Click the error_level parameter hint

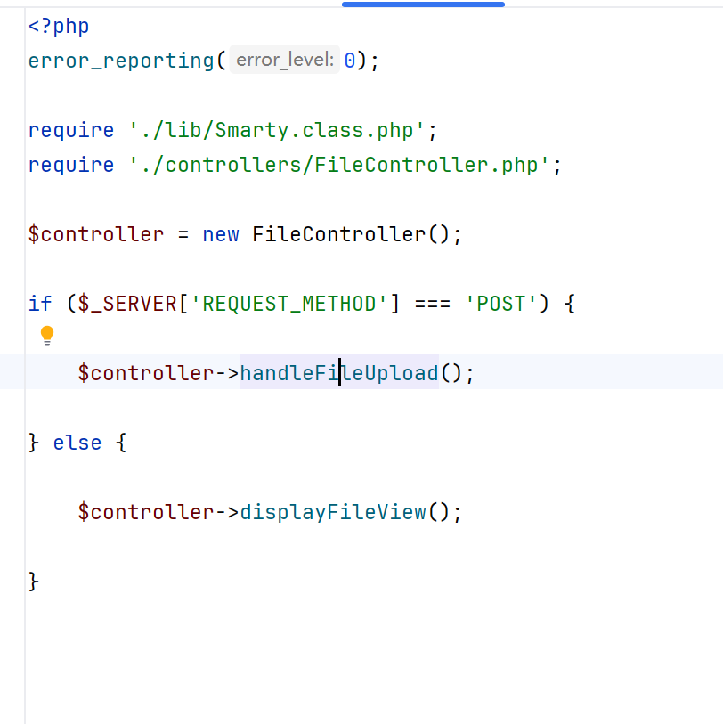(284, 60)
